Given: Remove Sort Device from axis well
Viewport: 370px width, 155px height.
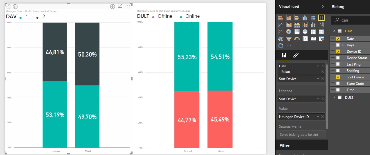Looking at the screenshot, I should [322, 79].
